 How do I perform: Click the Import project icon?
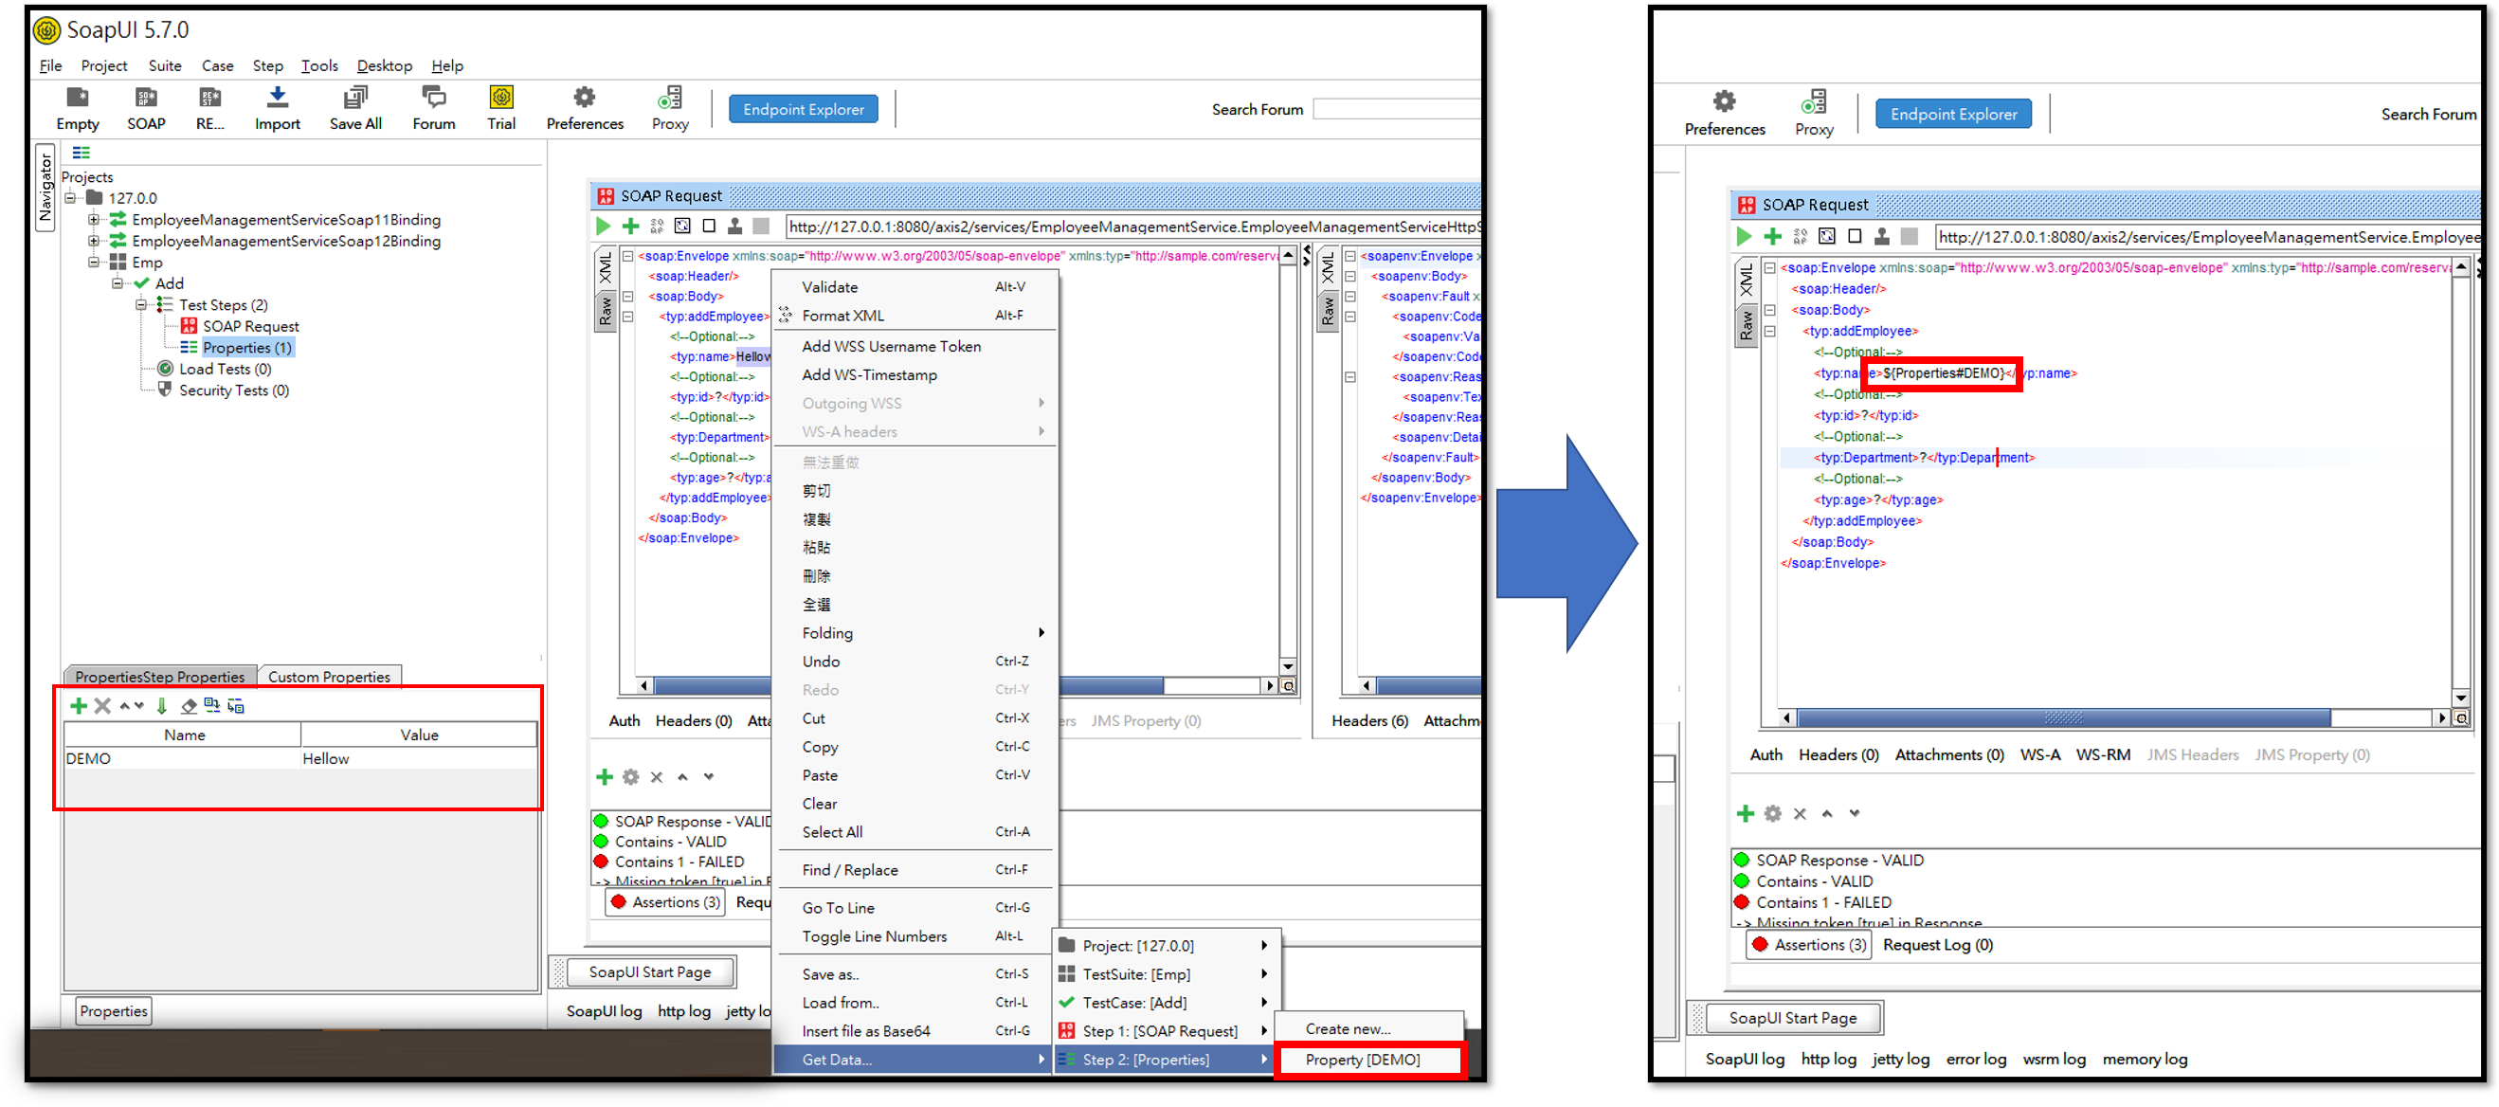coord(277,98)
